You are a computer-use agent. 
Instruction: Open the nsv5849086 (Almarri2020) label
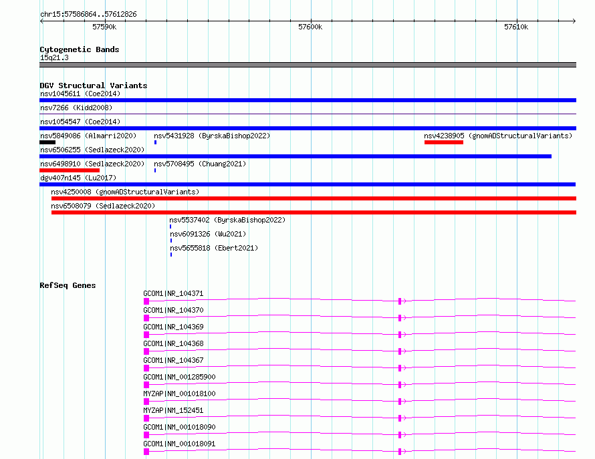pos(88,136)
